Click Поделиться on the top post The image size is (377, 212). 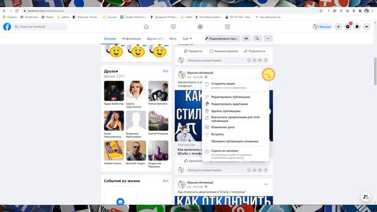(x=254, y=51)
